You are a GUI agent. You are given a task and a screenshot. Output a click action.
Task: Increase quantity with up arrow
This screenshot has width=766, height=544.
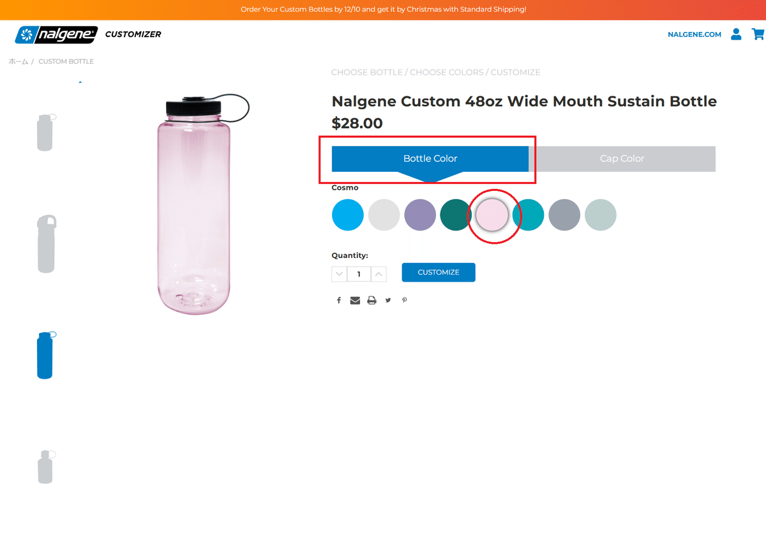[x=379, y=274]
